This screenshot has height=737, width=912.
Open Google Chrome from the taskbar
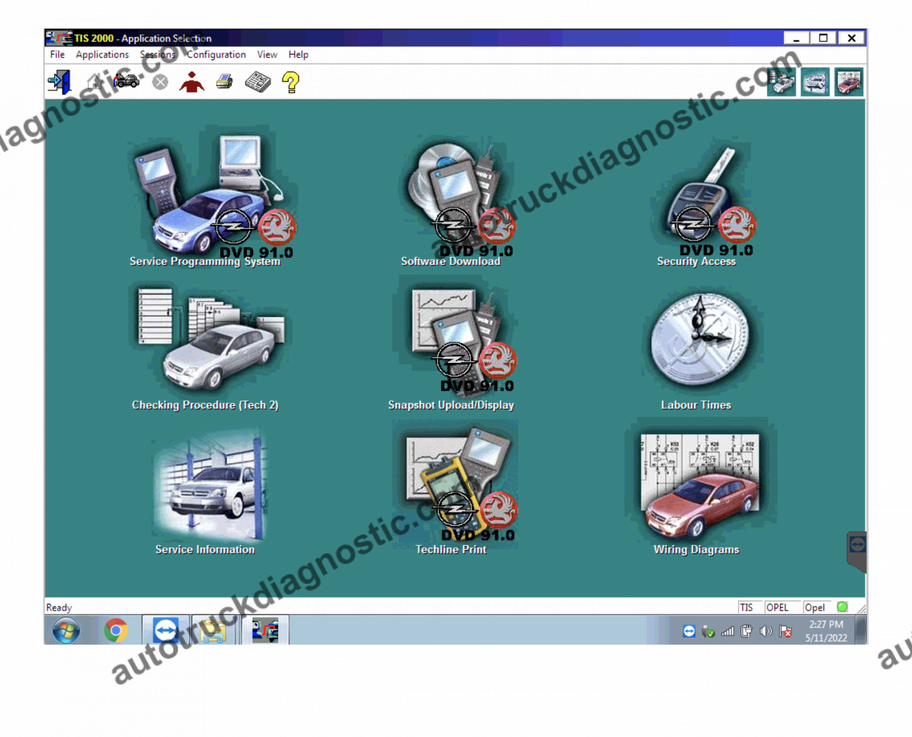coord(116,630)
